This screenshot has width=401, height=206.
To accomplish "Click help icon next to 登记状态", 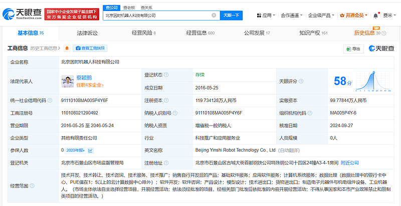I will pyautogui.click(x=166, y=75).
